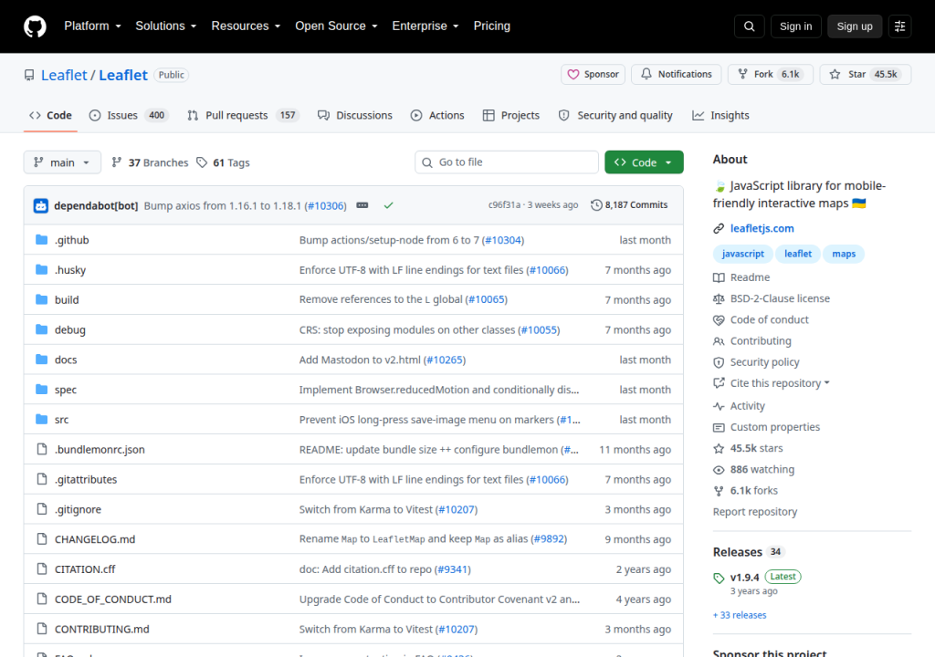Switch to the Actions tab

click(437, 116)
